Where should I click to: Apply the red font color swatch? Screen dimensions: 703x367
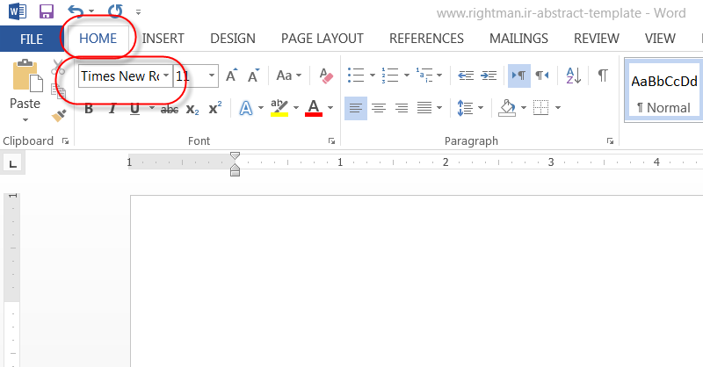coord(314,109)
